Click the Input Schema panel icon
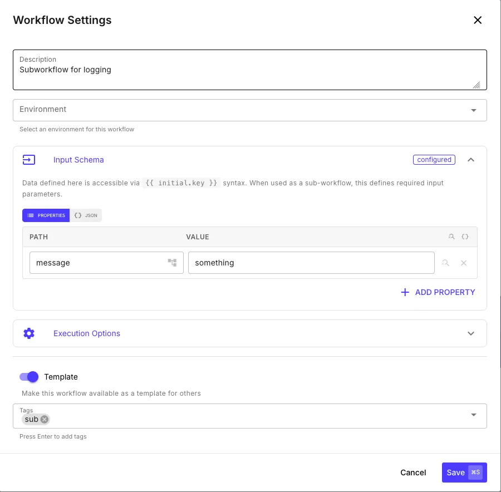501x492 pixels. (29, 160)
